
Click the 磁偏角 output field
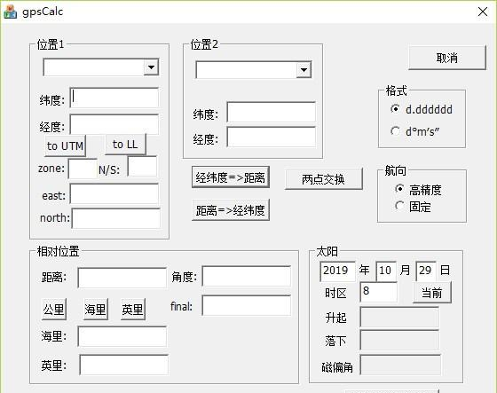pyautogui.click(x=400, y=365)
